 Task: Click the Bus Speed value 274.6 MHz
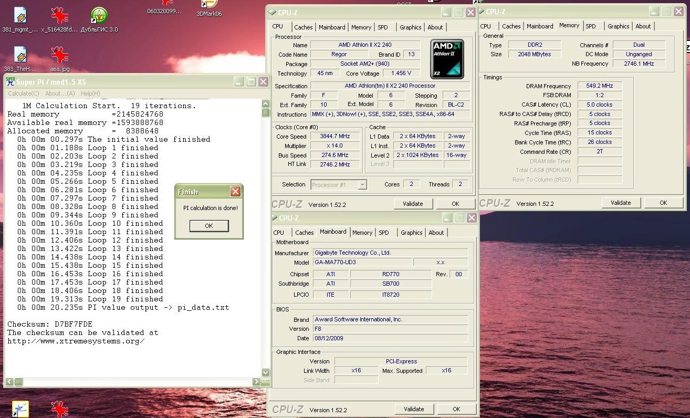click(334, 155)
